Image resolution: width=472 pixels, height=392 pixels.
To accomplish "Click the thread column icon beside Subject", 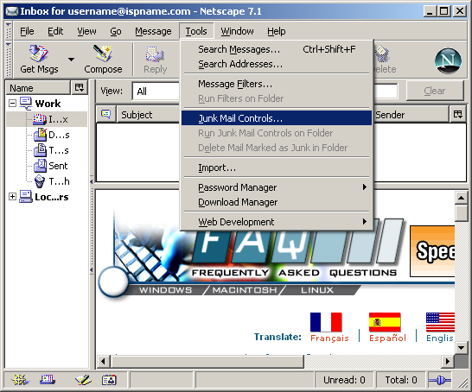I will click(x=105, y=114).
